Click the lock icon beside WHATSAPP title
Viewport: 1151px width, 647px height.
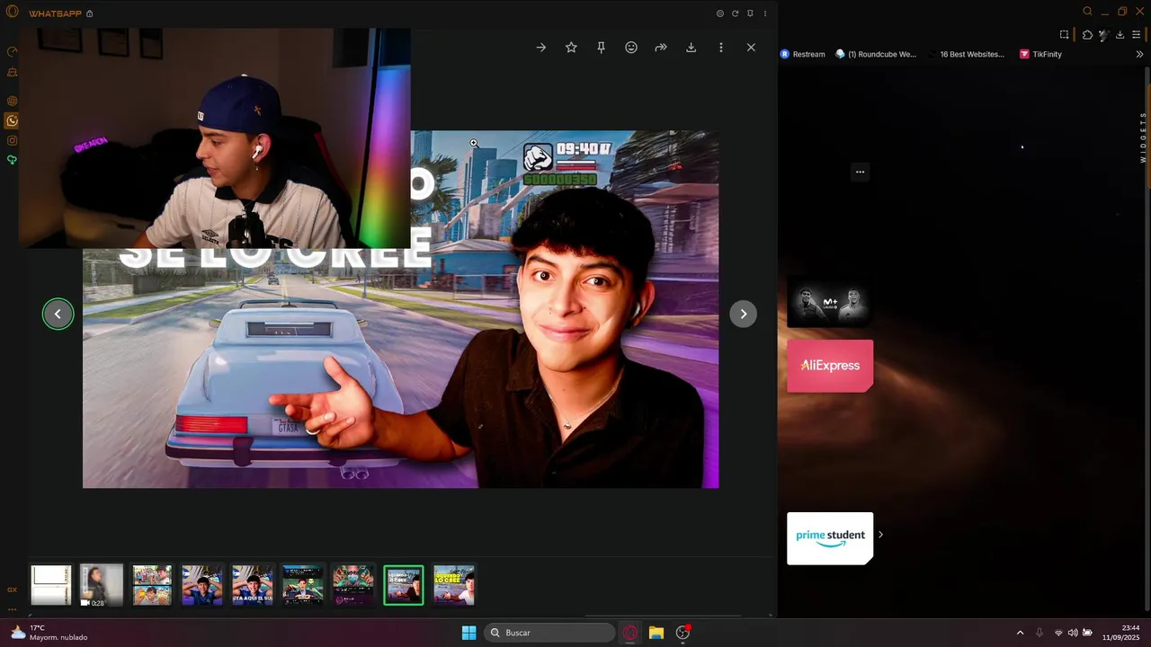pos(89,13)
